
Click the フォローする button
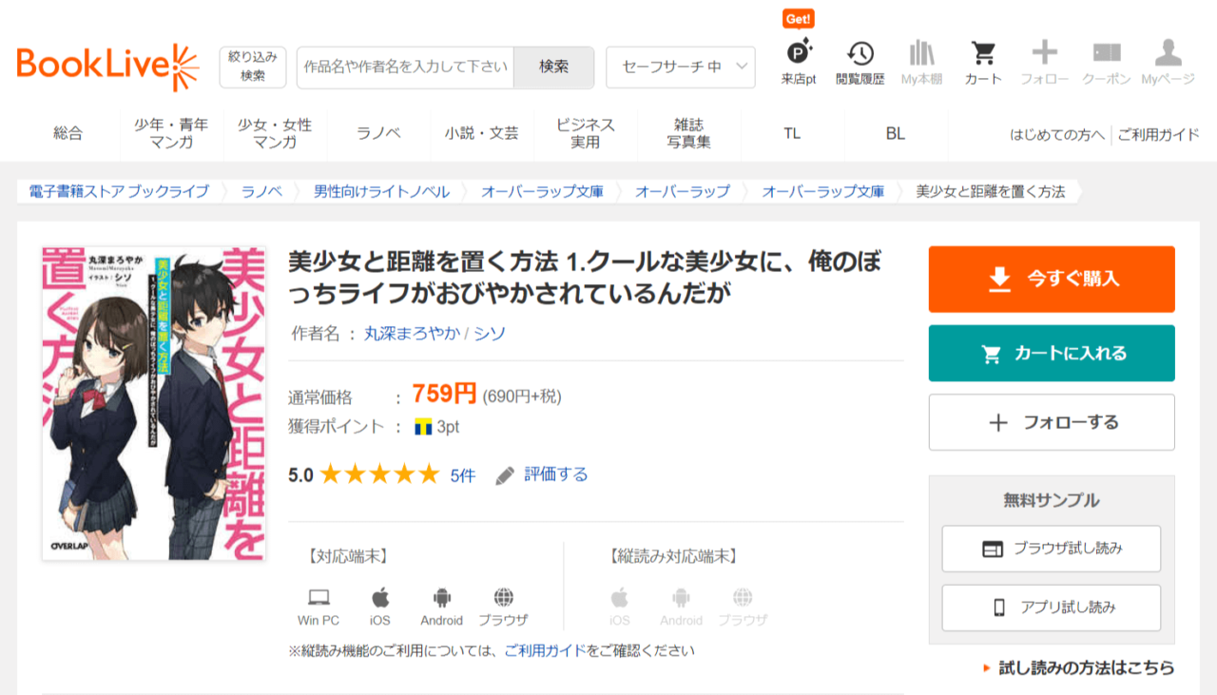(x=1051, y=422)
